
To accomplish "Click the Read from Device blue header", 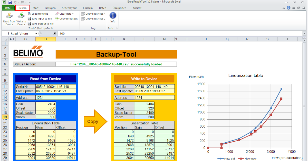I will click(45, 79).
